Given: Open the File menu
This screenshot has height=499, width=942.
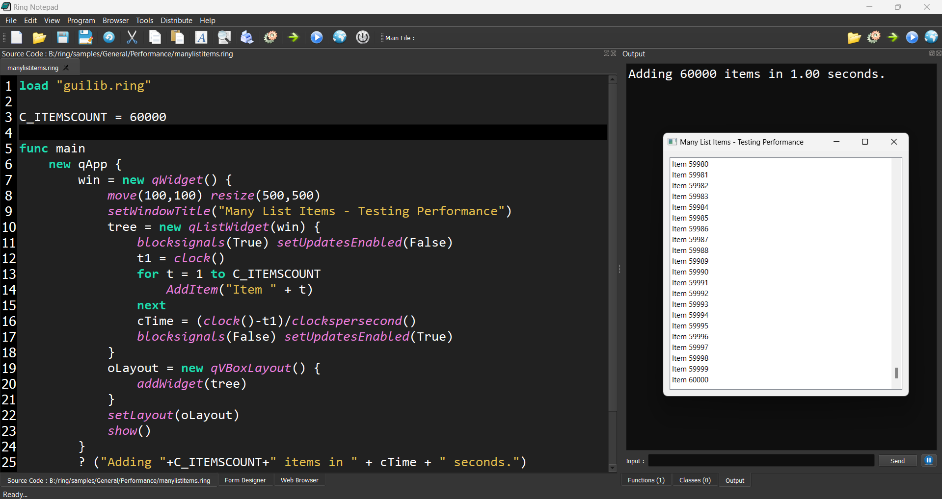Looking at the screenshot, I should point(11,21).
